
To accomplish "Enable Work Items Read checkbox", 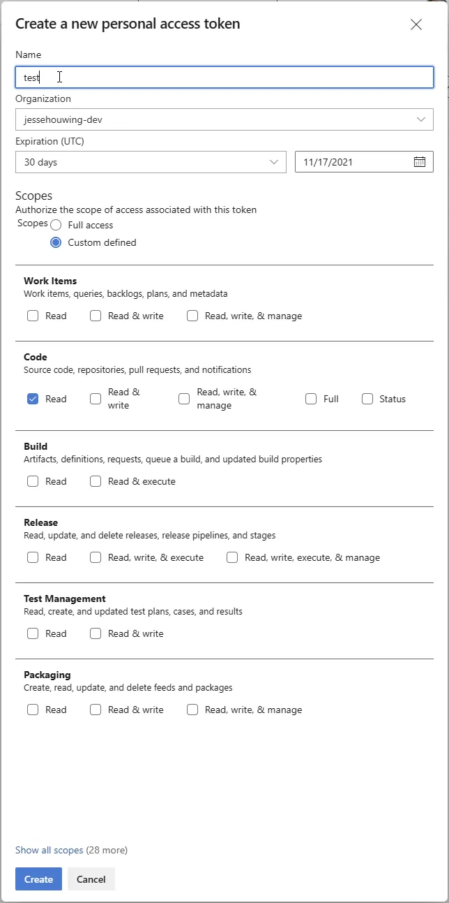I will click(33, 316).
